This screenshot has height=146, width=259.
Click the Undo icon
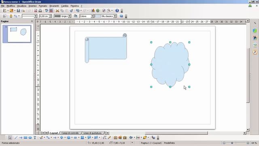pos(77,11)
